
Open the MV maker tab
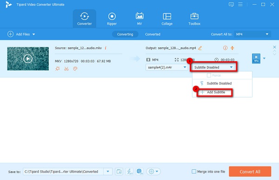[139, 19]
